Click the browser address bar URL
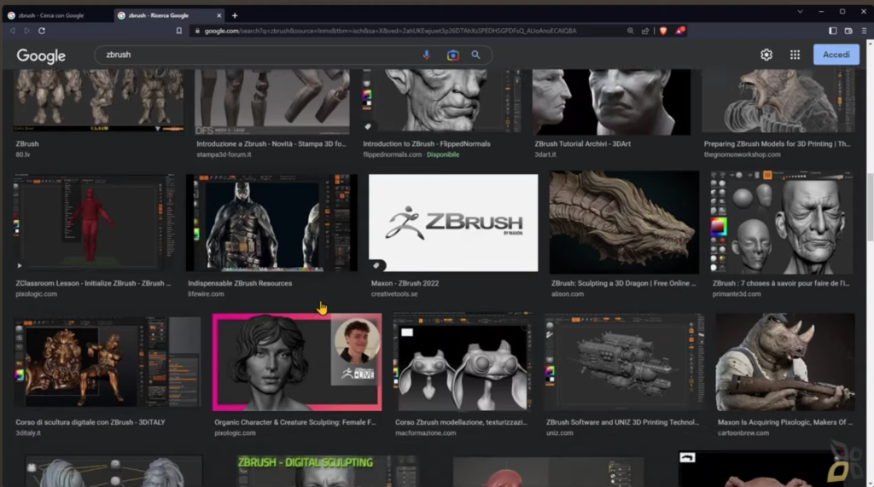 390,31
